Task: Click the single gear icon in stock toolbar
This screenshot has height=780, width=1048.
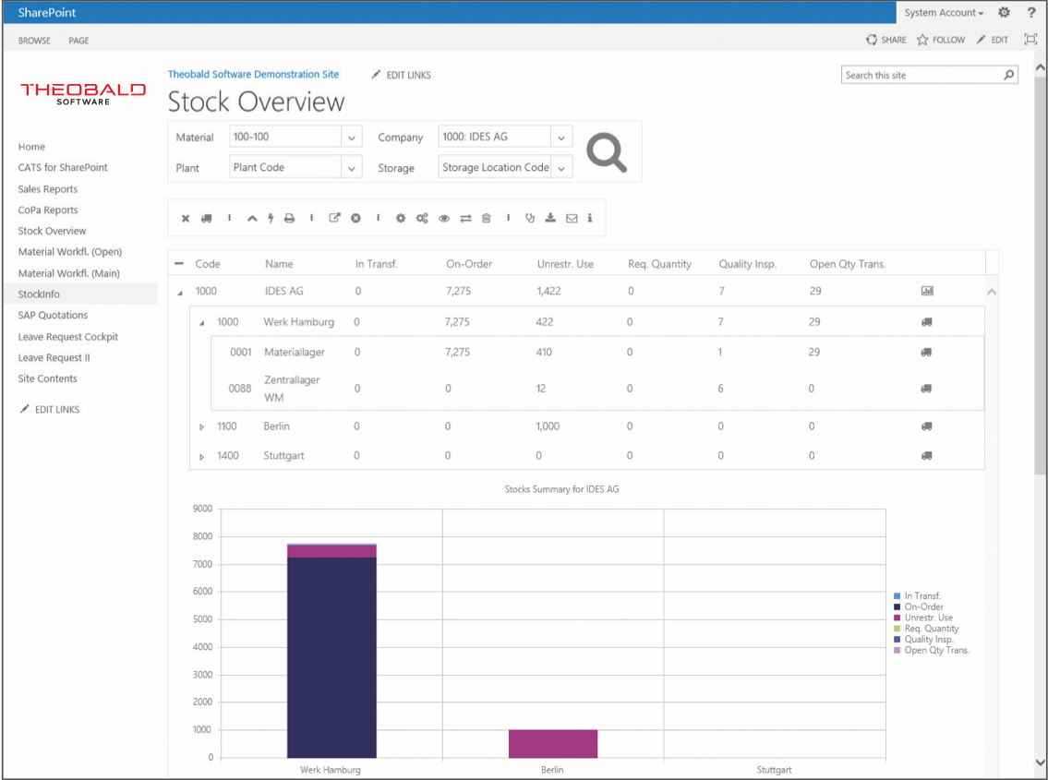Action: point(401,218)
